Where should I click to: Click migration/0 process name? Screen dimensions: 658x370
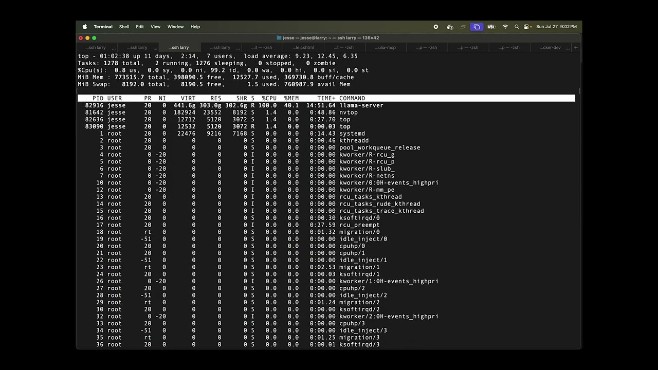pyautogui.click(x=359, y=232)
